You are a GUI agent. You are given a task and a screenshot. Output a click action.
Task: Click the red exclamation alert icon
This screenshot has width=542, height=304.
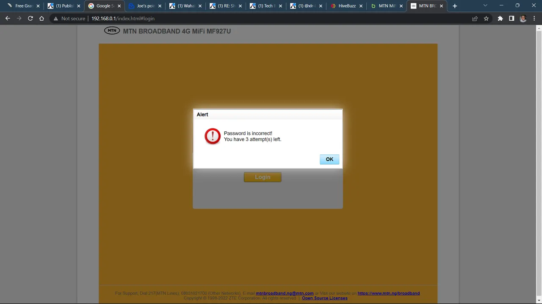coord(212,136)
